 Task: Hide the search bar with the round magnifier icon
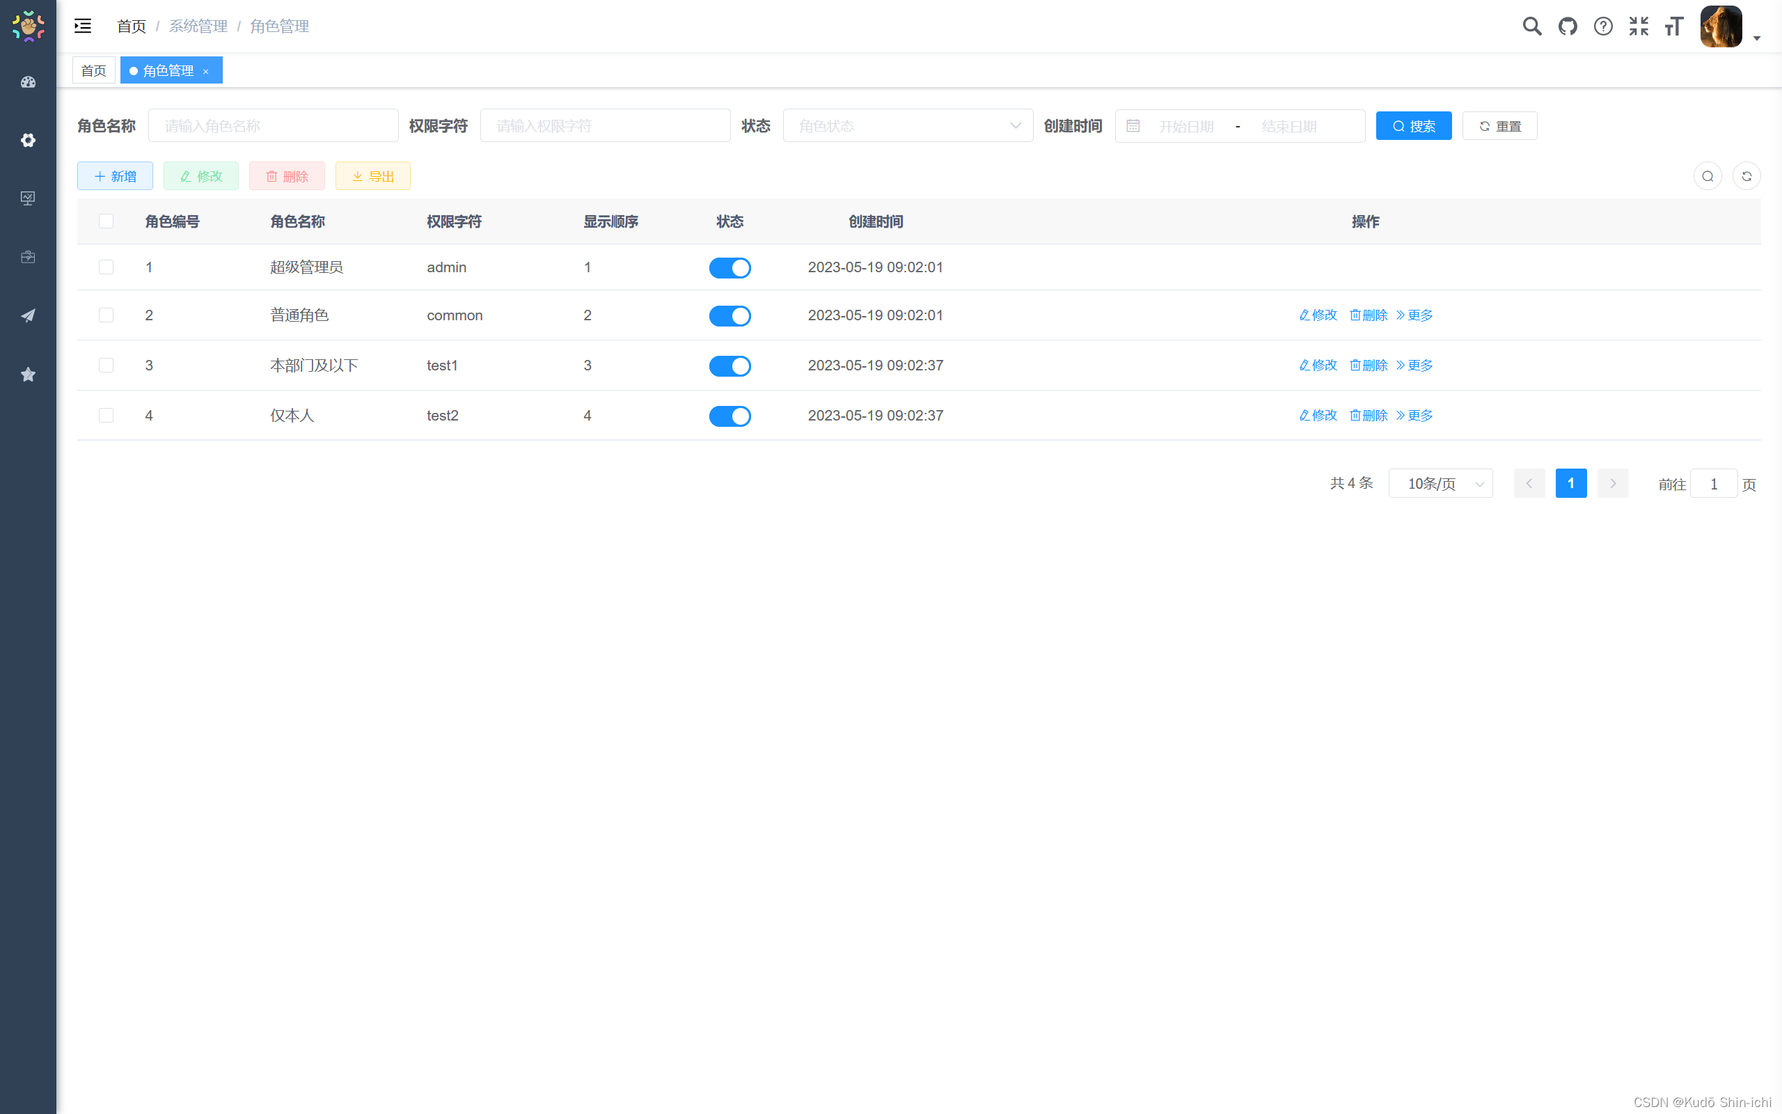[1708, 176]
